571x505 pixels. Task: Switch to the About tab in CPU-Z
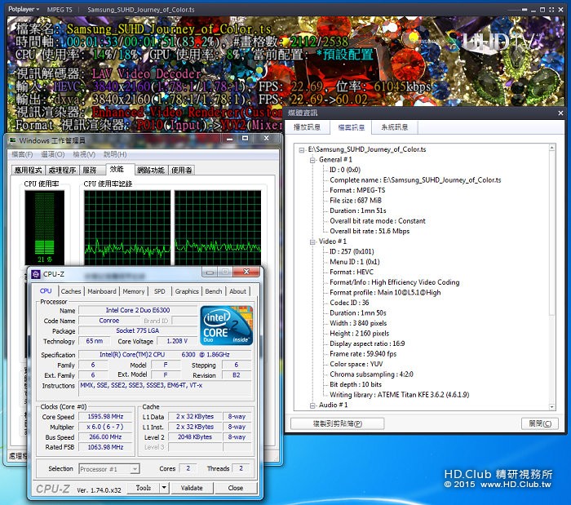238,291
